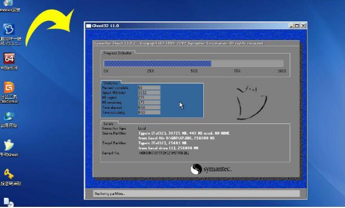Click the Source Partition label
Screen dimensions: 345x208
point(114,134)
